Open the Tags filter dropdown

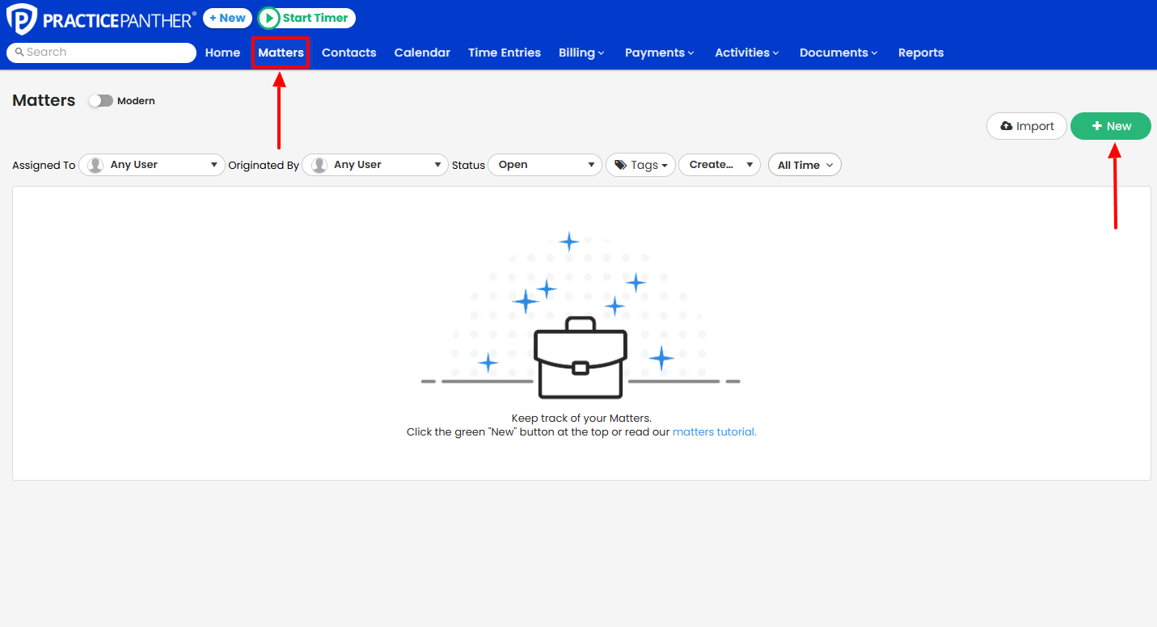tap(640, 164)
